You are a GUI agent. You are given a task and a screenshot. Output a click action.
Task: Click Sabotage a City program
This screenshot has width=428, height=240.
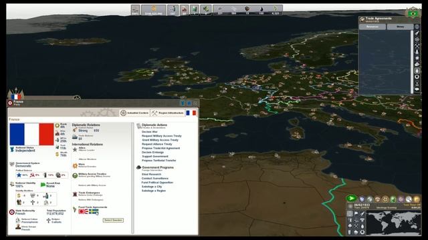point(152,187)
